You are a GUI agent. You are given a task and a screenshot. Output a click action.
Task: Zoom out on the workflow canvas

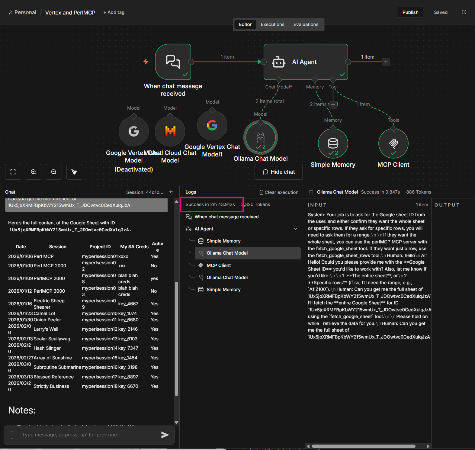(x=54, y=172)
